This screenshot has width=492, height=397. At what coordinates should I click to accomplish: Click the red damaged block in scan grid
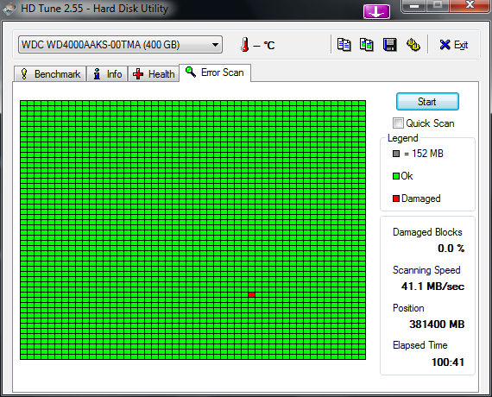(251, 294)
